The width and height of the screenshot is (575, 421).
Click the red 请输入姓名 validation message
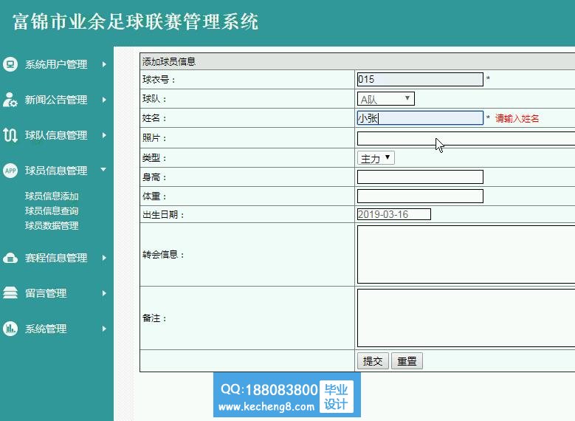[x=517, y=119]
